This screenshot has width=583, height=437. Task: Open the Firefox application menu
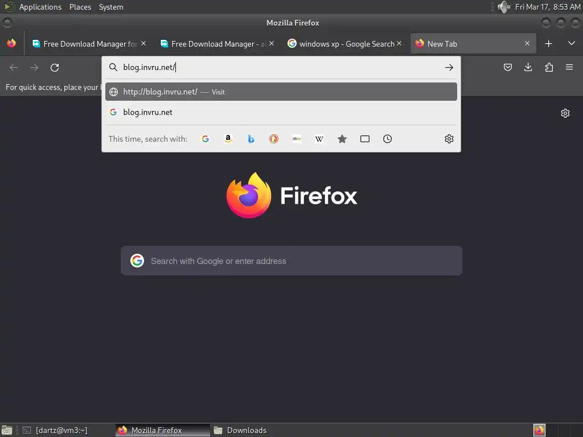tap(569, 67)
